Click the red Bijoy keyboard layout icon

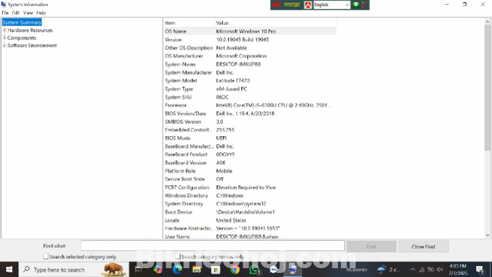(x=308, y=5)
